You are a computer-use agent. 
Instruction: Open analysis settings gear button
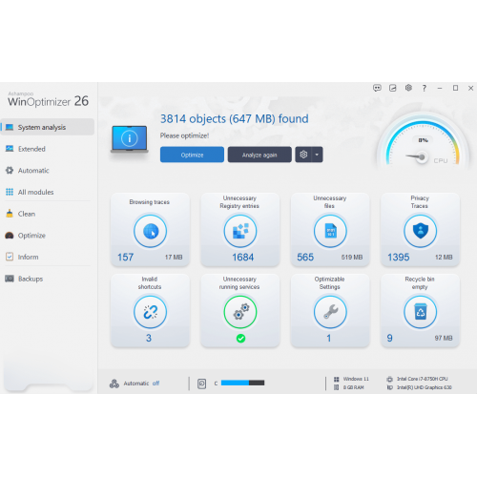point(303,155)
